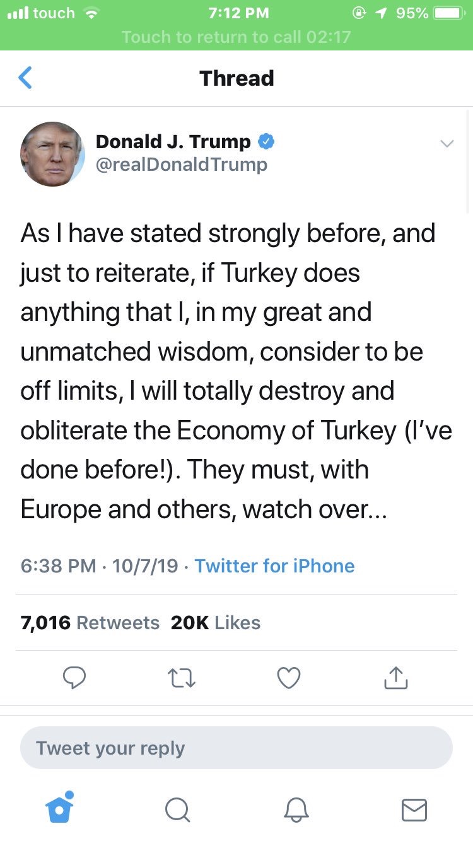This screenshot has width=473, height=841.
Task: Like the tweet with the heart icon
Action: tap(289, 678)
